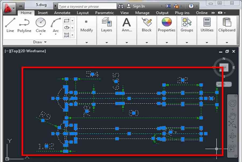Expand the Draw panel dropdown
Image resolution: width=242 pixels, height=162 pixels.
pos(40,42)
